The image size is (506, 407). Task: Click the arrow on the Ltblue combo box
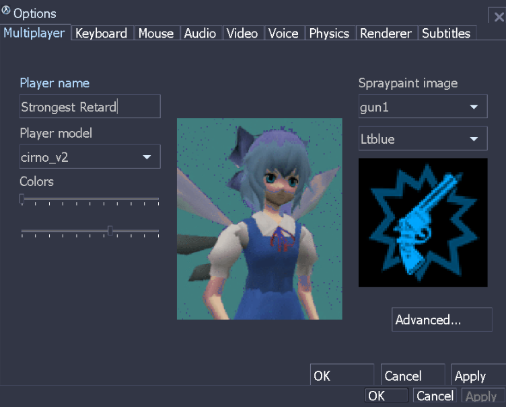pyautogui.click(x=474, y=139)
